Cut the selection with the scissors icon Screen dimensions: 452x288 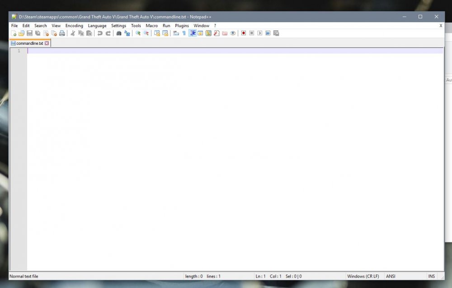click(x=73, y=33)
